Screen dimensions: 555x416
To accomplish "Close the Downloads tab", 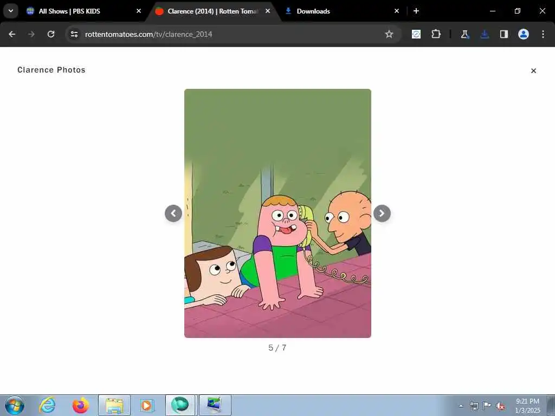I will coord(397,11).
